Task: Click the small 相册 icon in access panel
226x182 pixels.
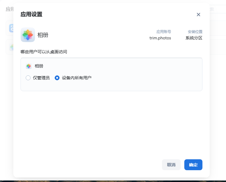Action: tap(29, 66)
